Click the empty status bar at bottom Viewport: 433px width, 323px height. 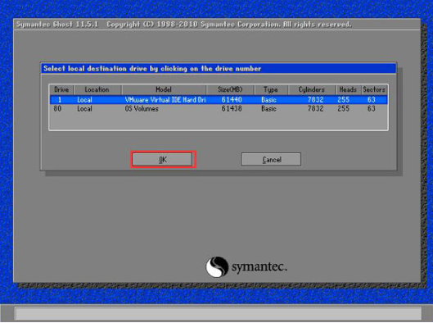coord(219,314)
